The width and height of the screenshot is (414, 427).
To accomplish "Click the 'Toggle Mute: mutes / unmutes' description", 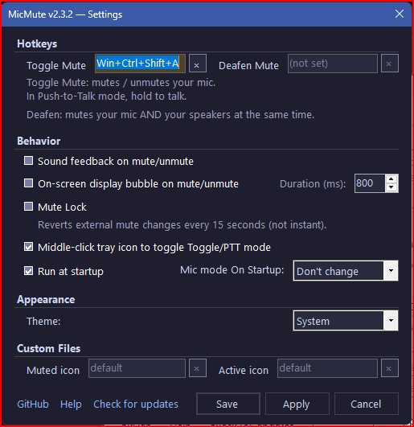I will [x=121, y=83].
